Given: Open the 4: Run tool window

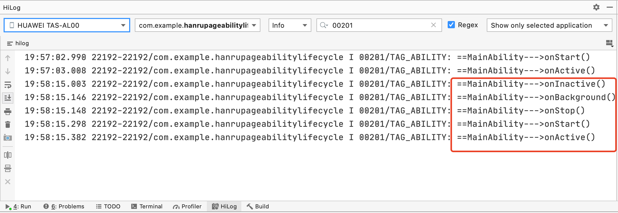Looking at the screenshot, I should 18,206.
